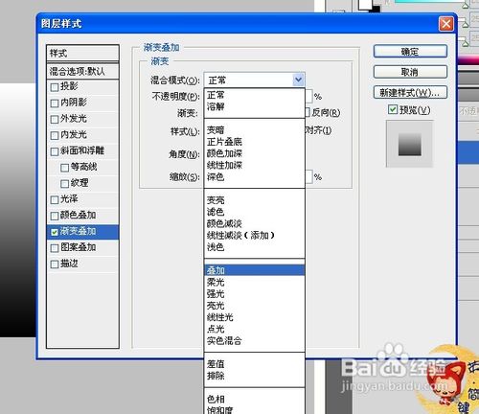
Task: Click the gradient preview thumbnail
Action: click(410, 145)
